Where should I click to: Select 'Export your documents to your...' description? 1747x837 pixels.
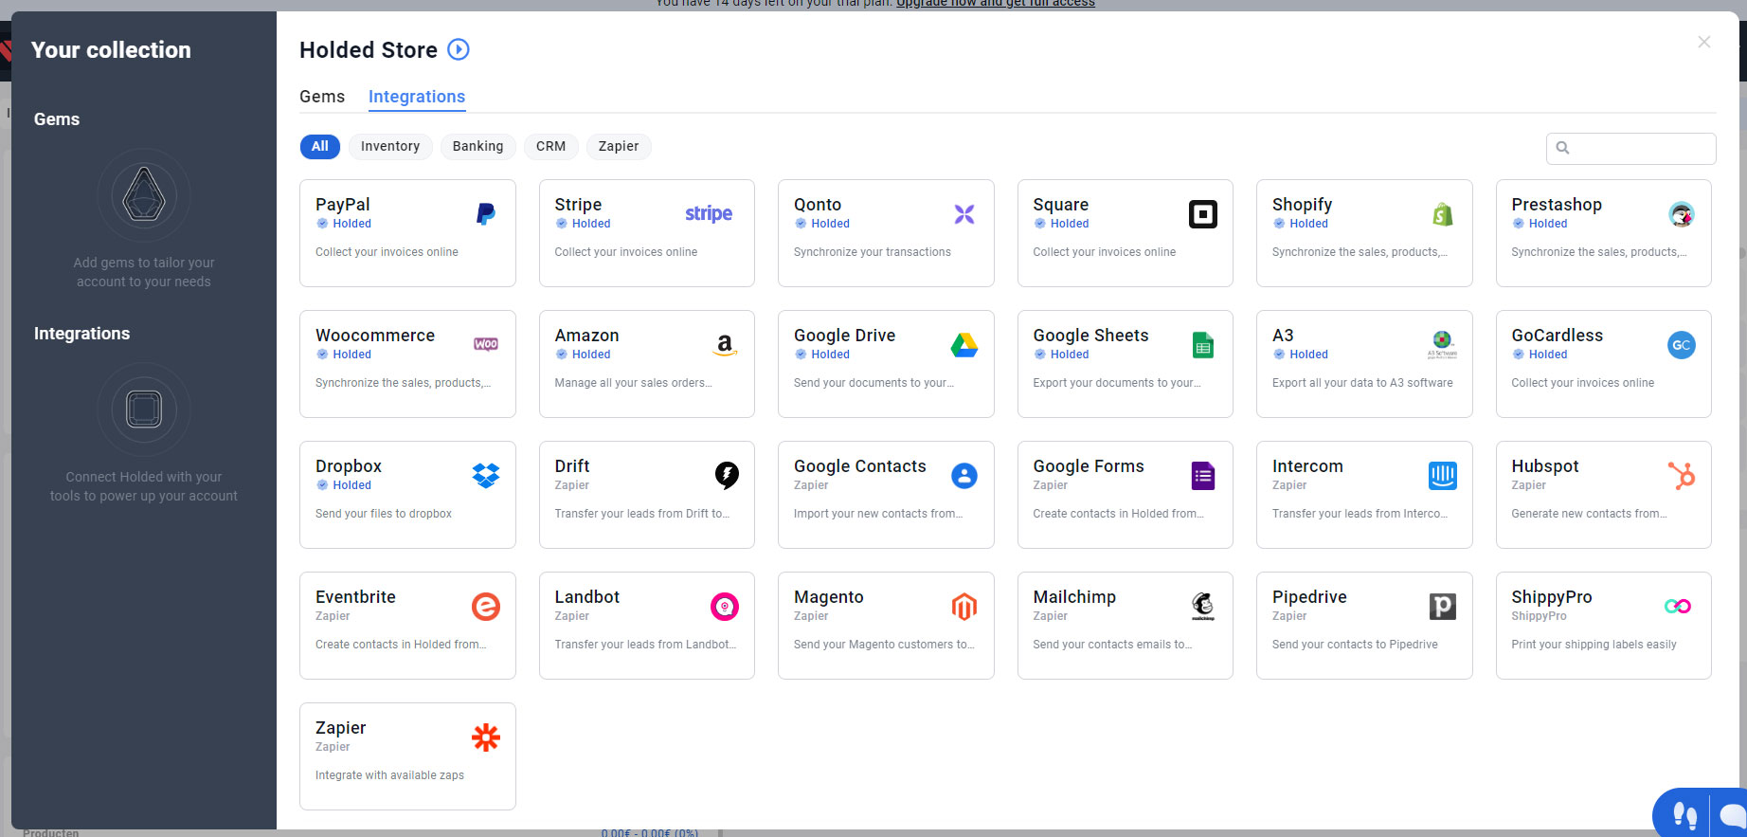click(1117, 383)
